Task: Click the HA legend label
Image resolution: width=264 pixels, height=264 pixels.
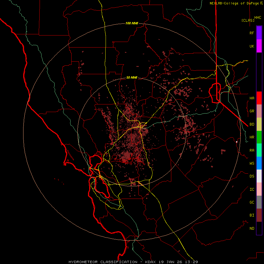Action: [252, 98]
